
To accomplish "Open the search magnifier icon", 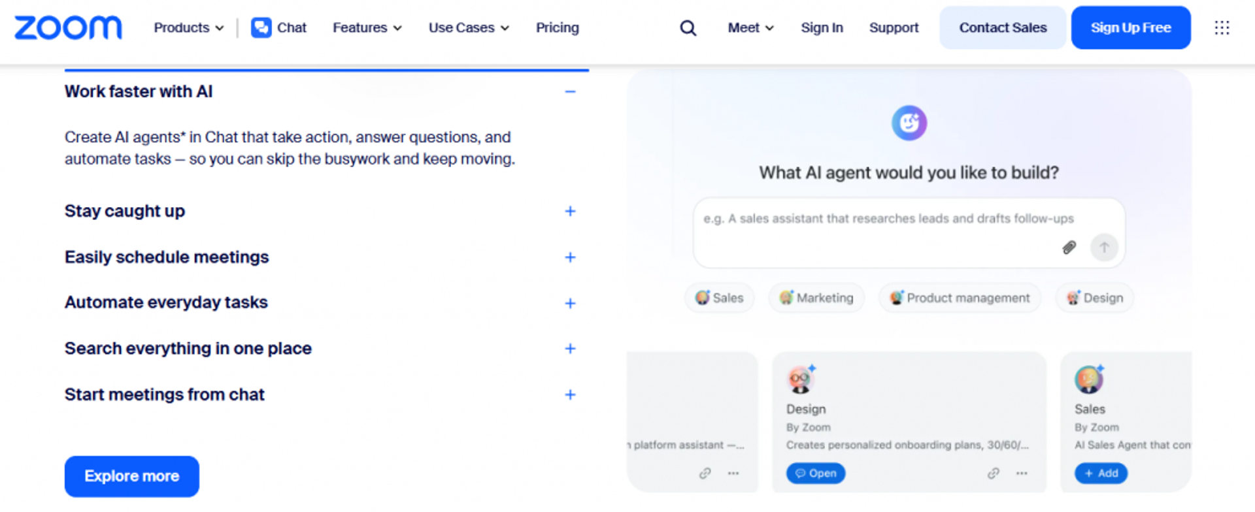I will 688,28.
